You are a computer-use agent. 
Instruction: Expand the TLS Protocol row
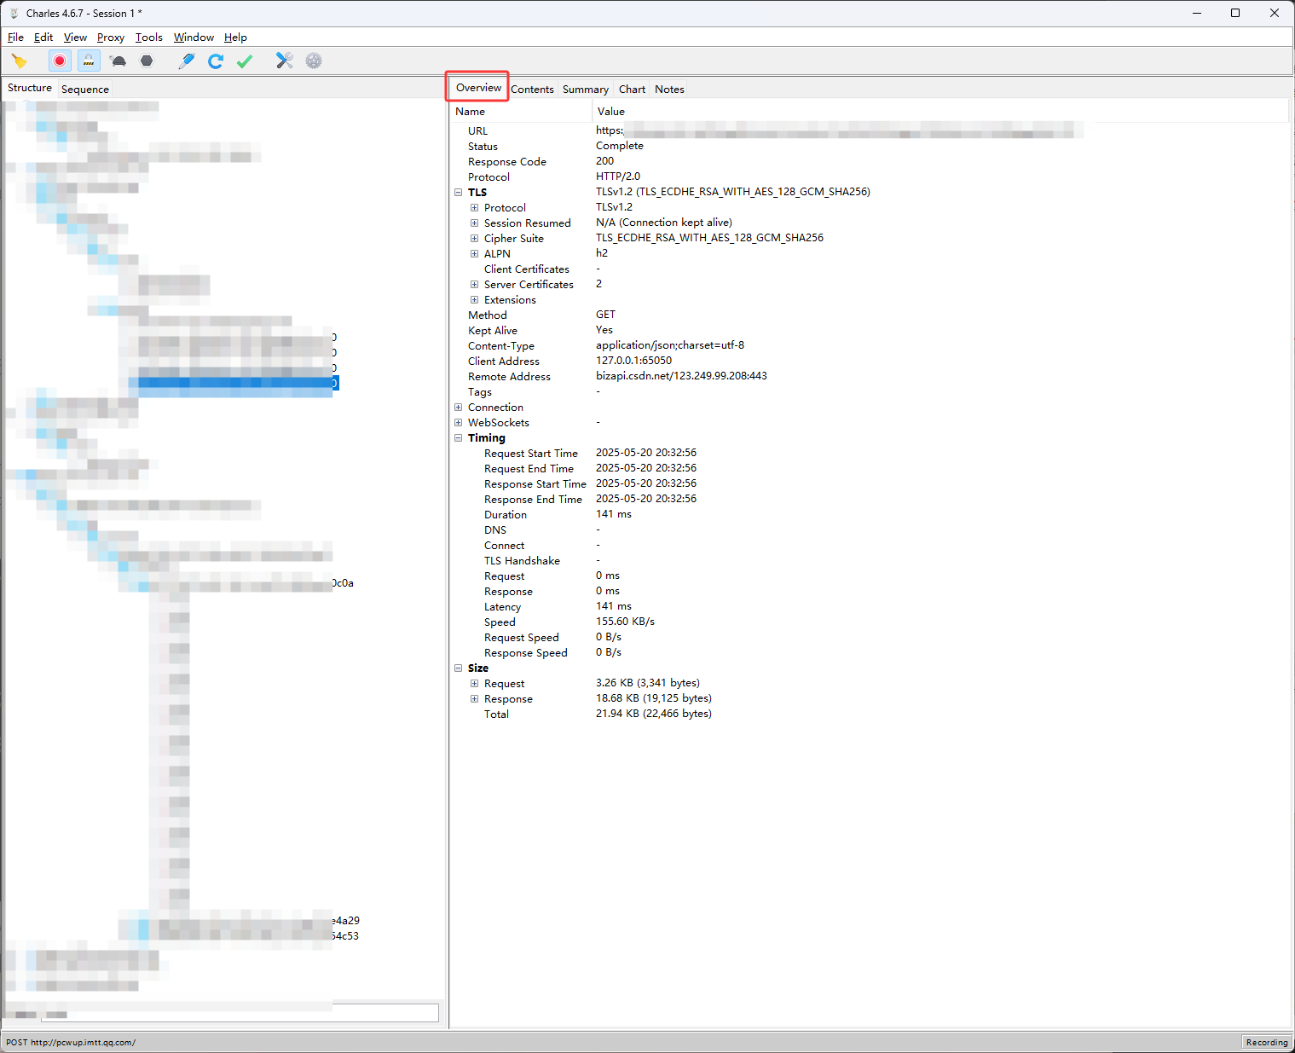(x=475, y=208)
